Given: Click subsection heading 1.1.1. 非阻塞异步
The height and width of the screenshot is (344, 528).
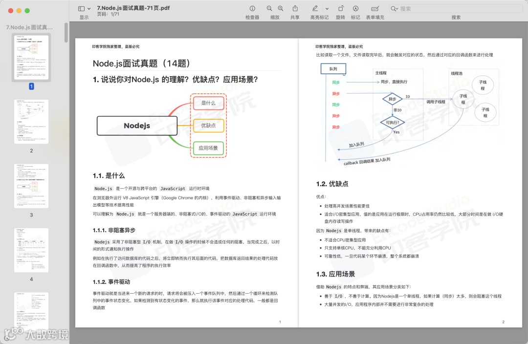Looking at the screenshot, I should click(x=114, y=230).
